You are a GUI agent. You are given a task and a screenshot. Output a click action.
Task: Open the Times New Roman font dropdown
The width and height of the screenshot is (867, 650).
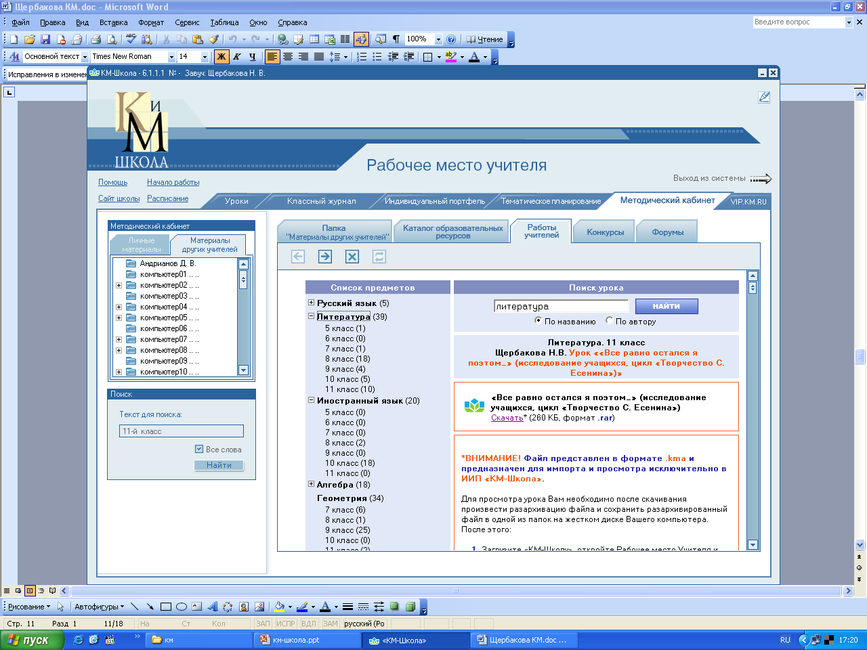pos(171,57)
